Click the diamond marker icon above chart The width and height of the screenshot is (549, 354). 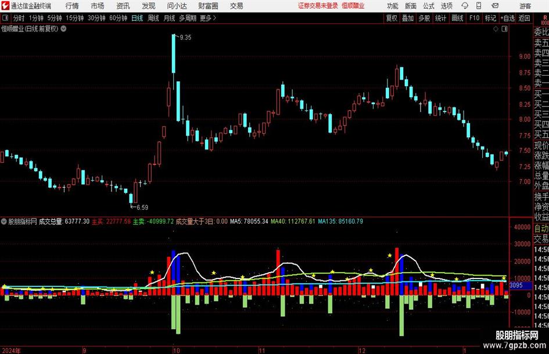496,29
